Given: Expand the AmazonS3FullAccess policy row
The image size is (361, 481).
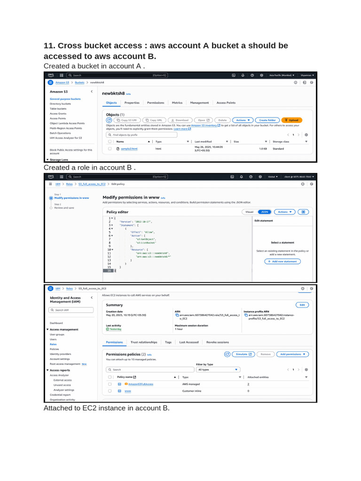Looking at the screenshot, I should (x=119, y=384).
